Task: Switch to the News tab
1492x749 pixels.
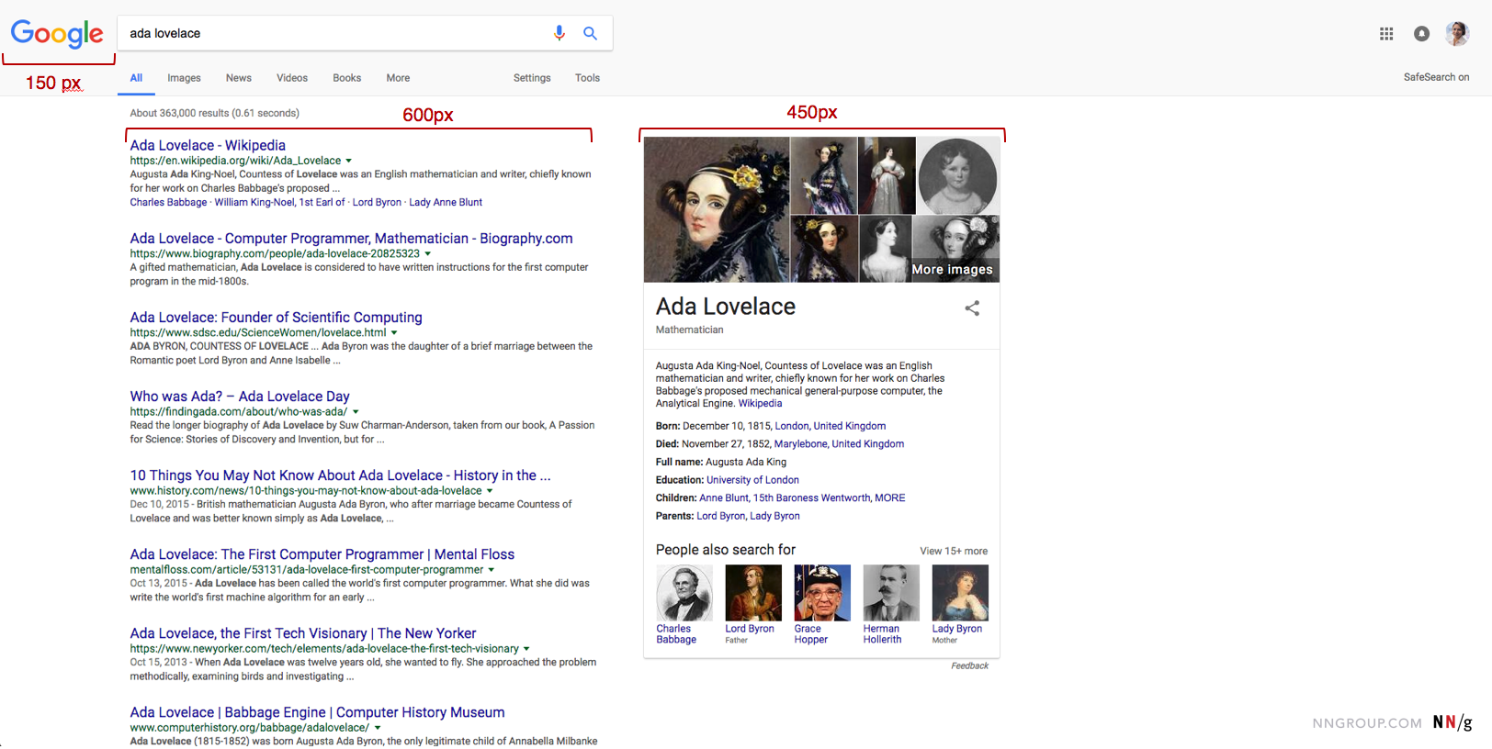Action: point(239,78)
